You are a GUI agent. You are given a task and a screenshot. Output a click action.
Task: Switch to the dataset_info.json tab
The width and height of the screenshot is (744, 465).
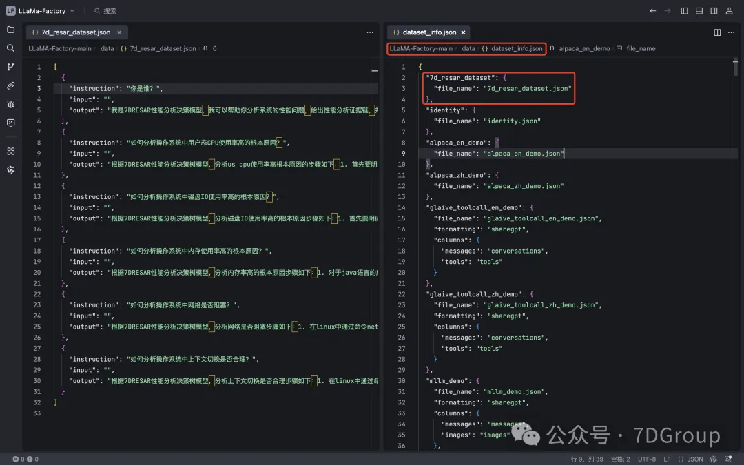429,32
